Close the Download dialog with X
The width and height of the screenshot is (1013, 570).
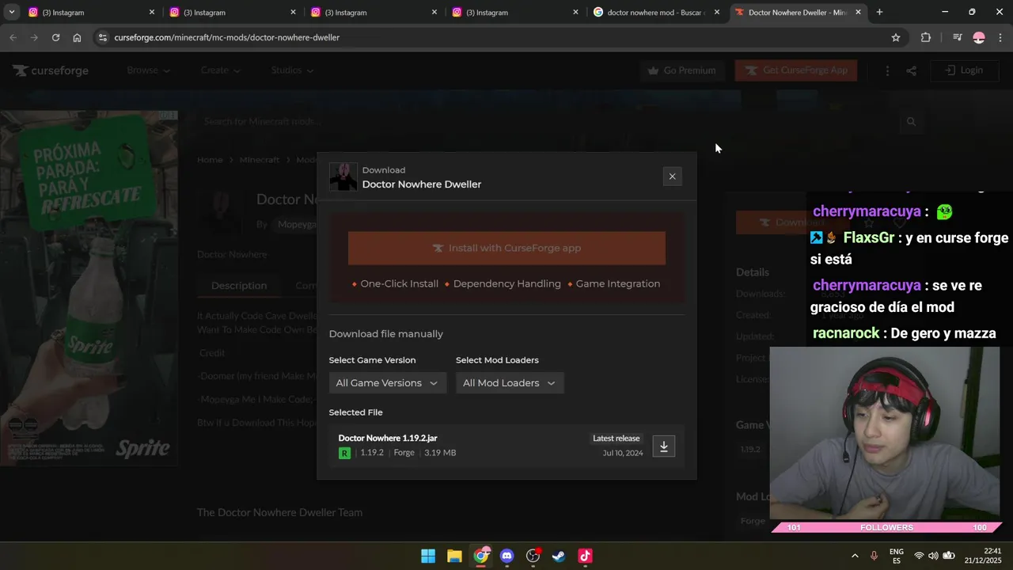672,177
